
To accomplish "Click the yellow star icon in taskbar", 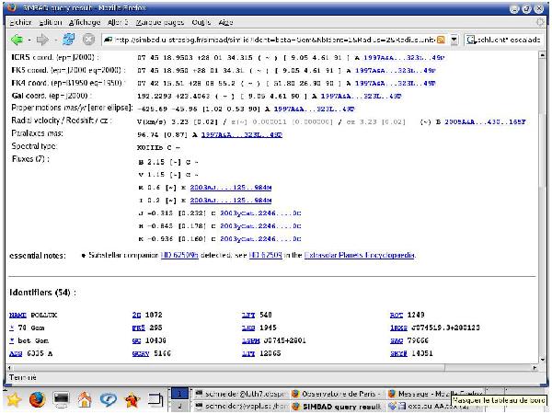I will (x=14, y=400).
